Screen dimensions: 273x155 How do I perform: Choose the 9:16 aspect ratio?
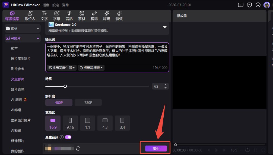(x=70, y=123)
